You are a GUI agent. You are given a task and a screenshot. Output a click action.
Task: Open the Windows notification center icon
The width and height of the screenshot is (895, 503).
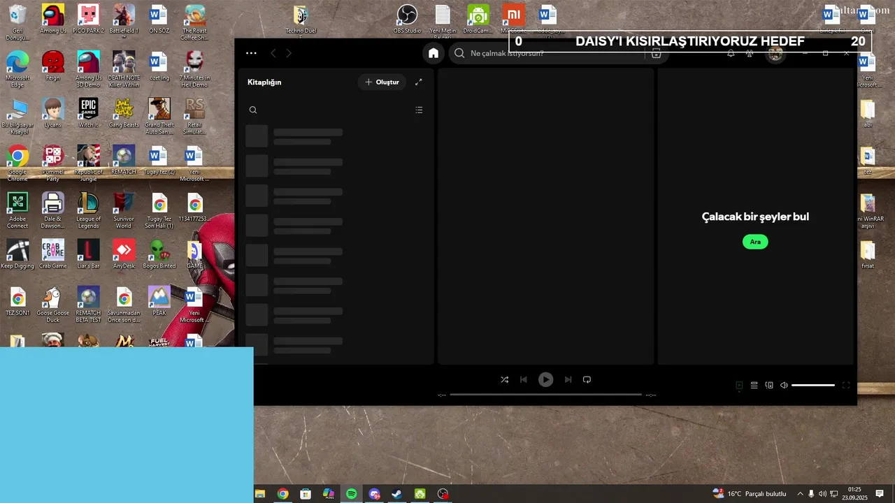pos(880,494)
